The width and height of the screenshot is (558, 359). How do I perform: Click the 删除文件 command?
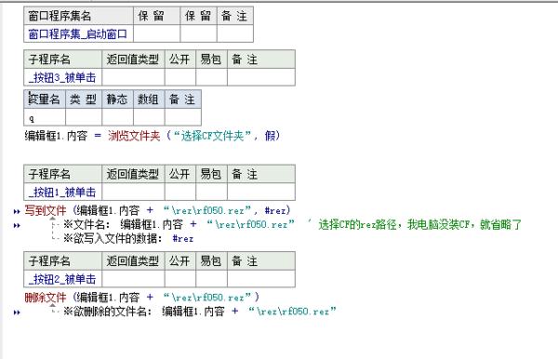tap(46, 298)
